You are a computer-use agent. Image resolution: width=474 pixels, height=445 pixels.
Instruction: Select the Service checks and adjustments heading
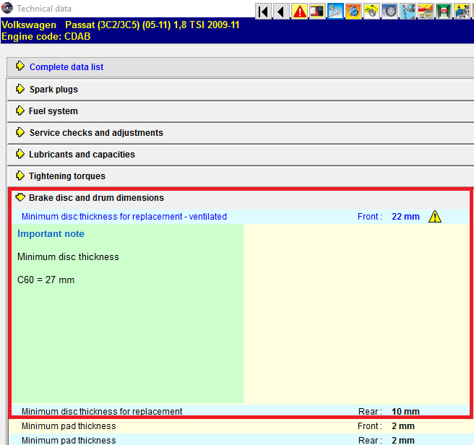(x=96, y=133)
